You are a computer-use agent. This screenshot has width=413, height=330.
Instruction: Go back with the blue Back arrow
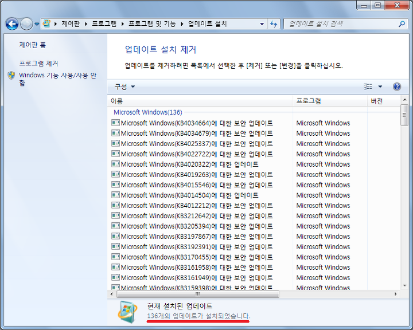click(12, 24)
